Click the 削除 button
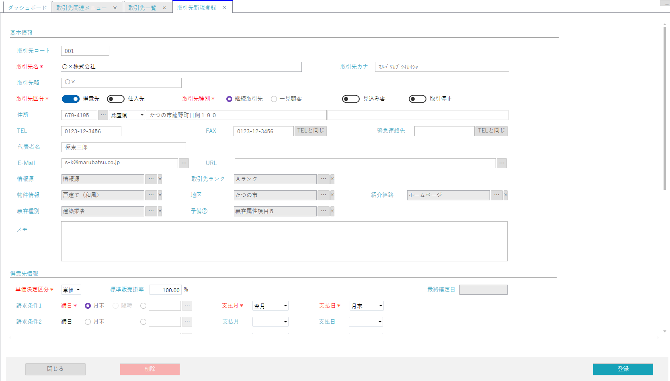The image size is (670, 381). point(150,369)
